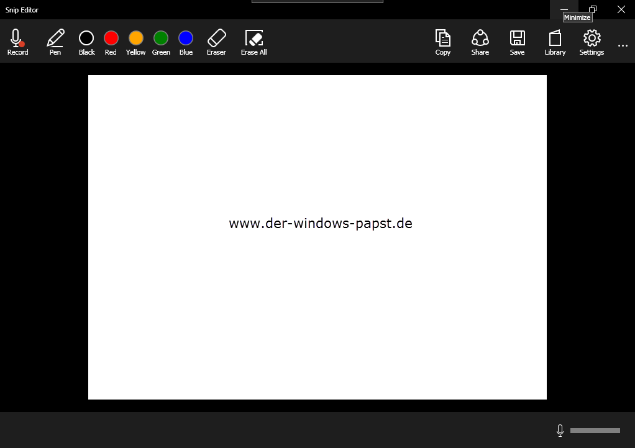The image size is (635, 448).
Task: Click the white snip canvas text
Action: [320, 224]
